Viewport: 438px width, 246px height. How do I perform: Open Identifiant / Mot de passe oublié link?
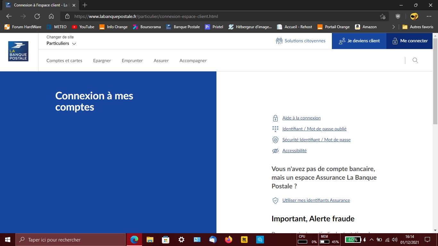[x=314, y=129]
